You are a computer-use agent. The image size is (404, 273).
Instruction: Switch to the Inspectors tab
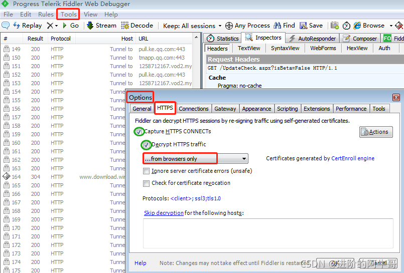coord(263,38)
